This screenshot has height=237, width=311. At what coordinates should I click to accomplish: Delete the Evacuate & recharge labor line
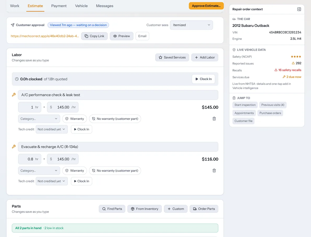click(214, 171)
